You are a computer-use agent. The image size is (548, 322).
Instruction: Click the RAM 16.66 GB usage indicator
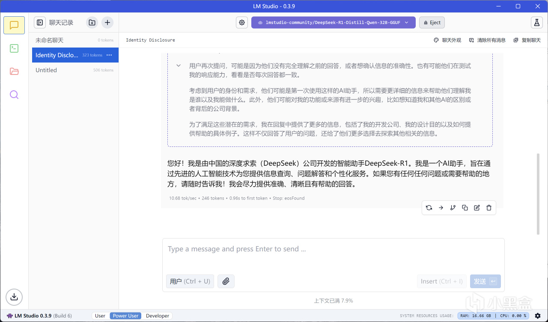476,316
